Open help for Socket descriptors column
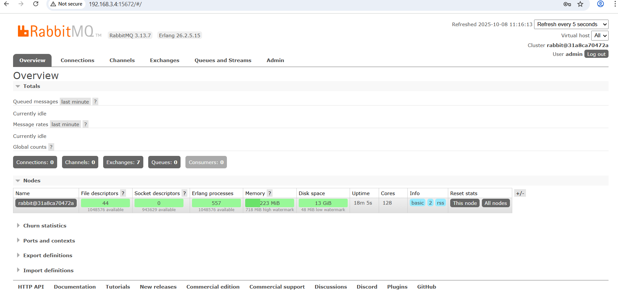This screenshot has height=301, width=618. [184, 193]
